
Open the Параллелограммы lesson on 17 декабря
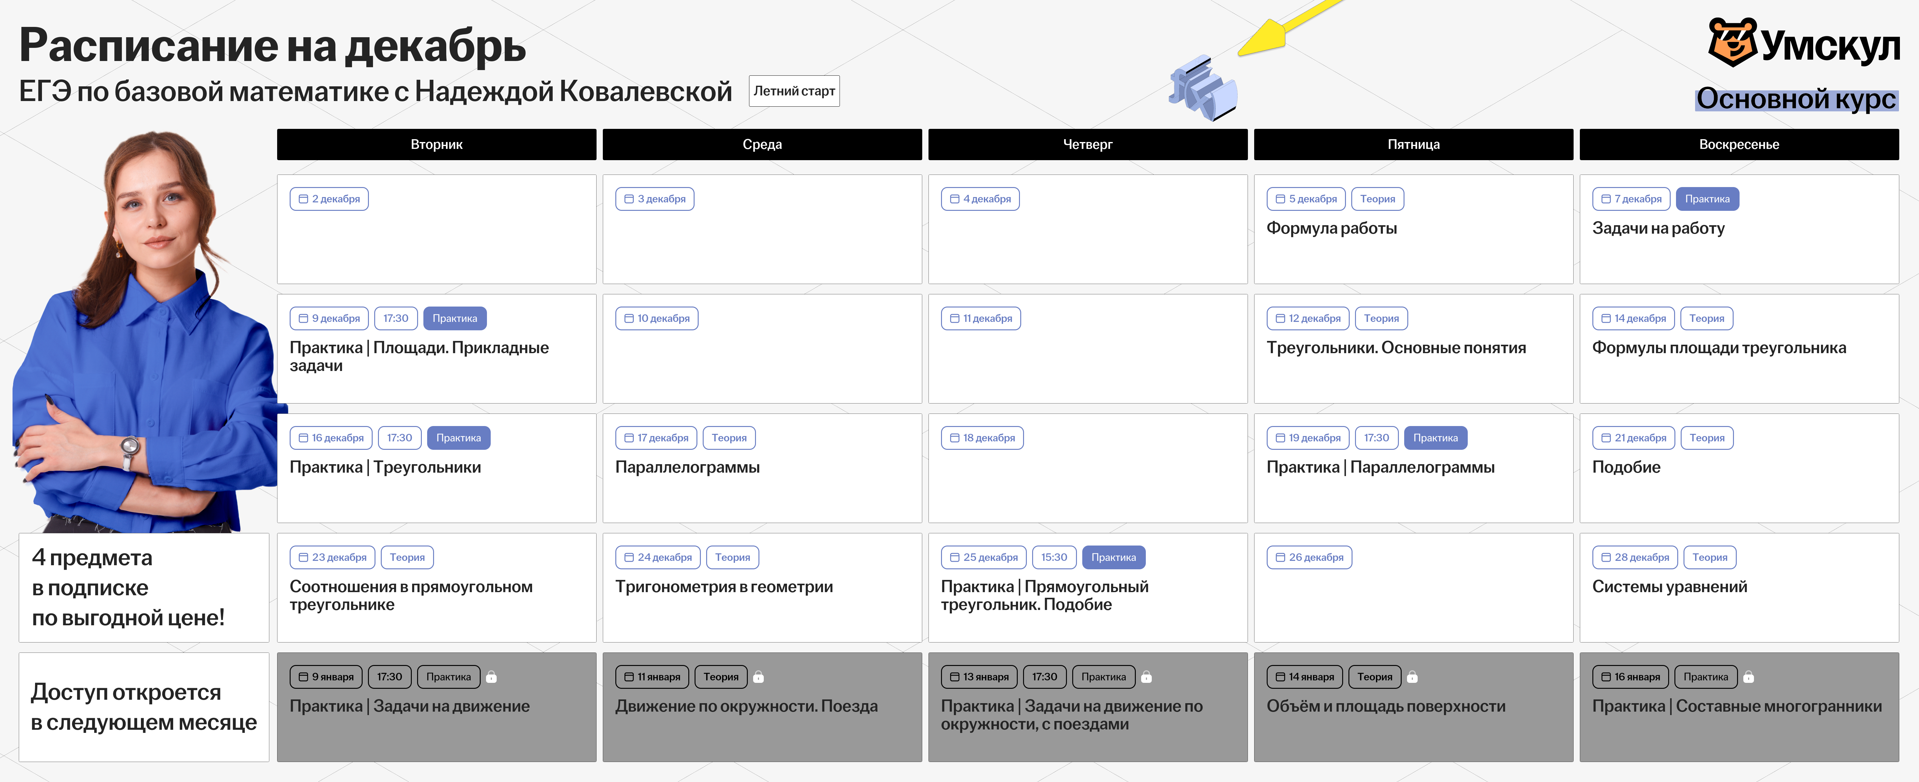(x=687, y=467)
